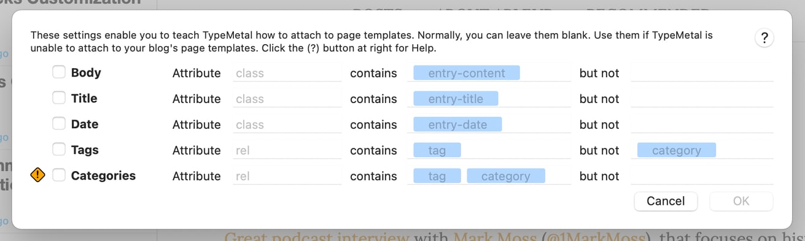Click the orange warning icon beside Categories
The image size is (805, 241).
coord(38,175)
